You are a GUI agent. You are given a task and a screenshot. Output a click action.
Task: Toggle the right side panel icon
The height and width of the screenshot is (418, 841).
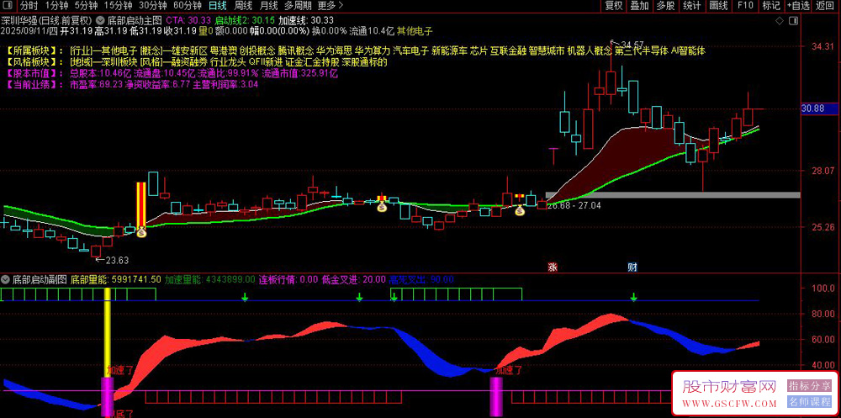click(791, 21)
